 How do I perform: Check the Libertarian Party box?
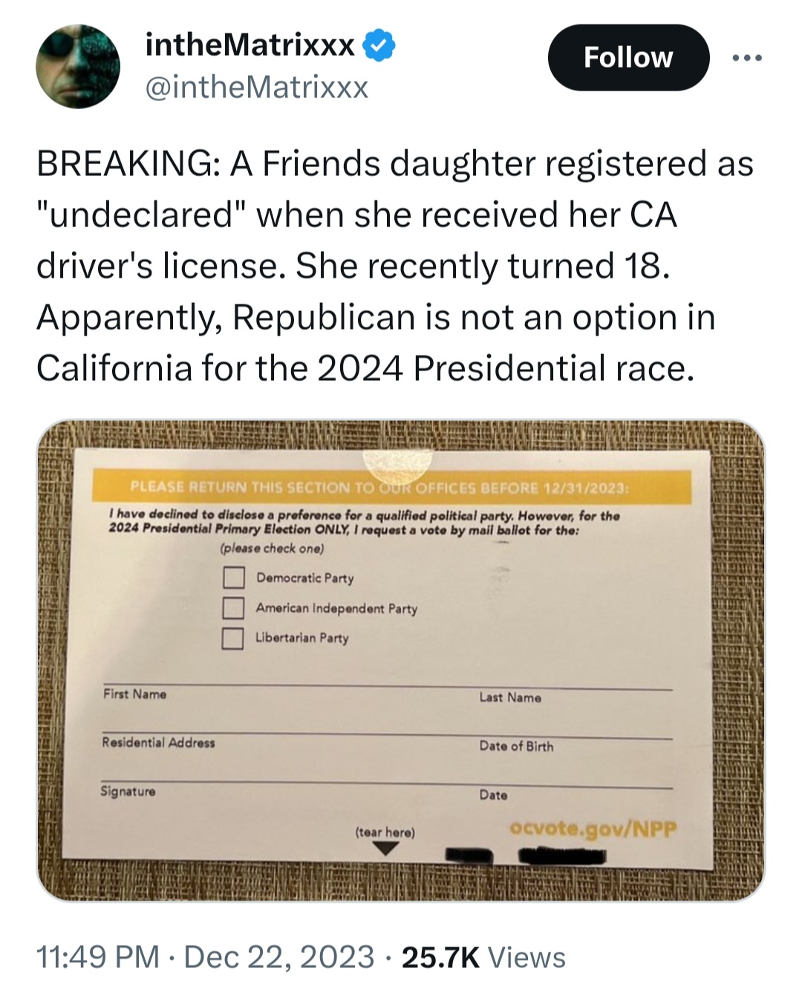[x=233, y=638]
